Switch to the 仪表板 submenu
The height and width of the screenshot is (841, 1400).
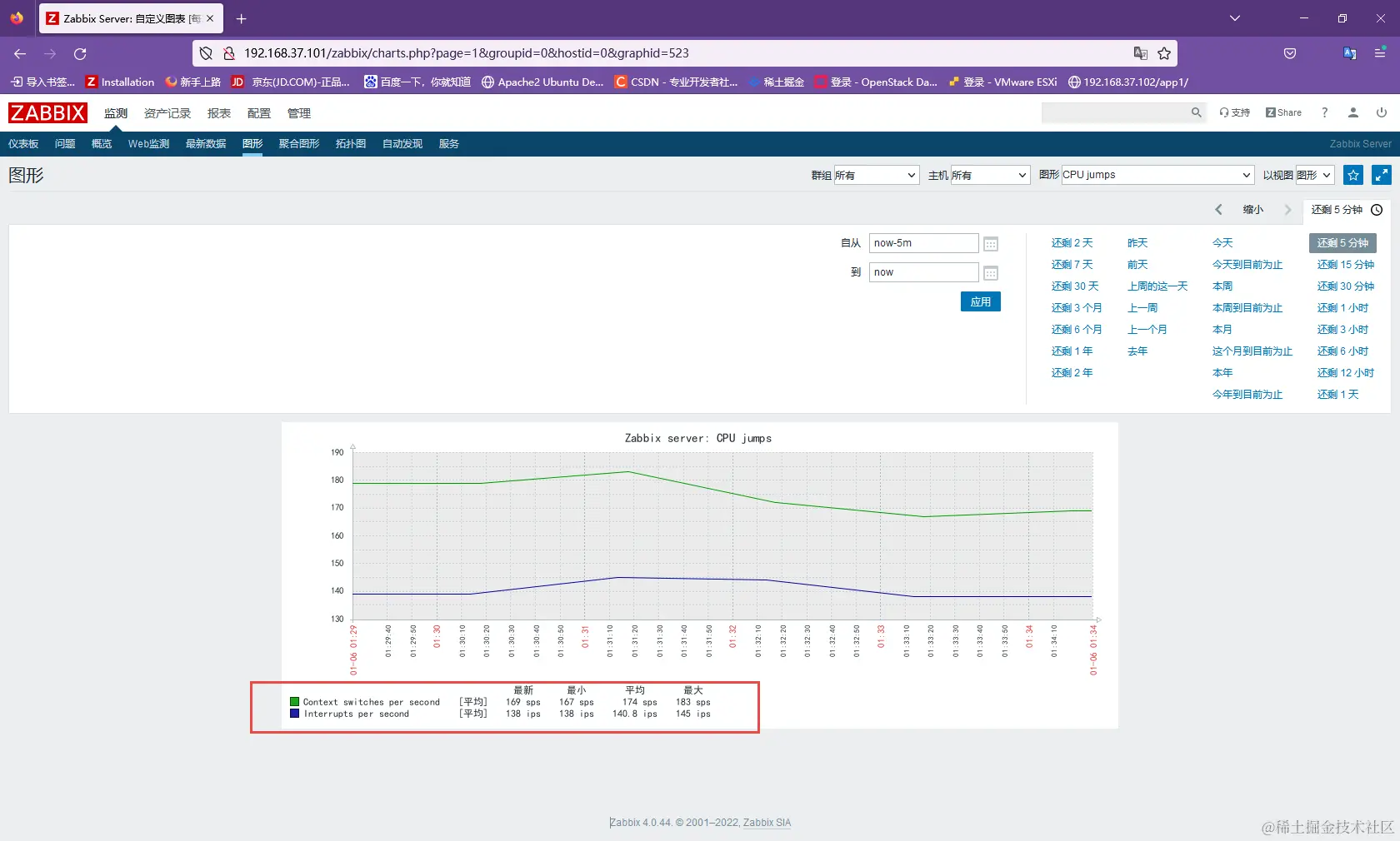pos(23,144)
